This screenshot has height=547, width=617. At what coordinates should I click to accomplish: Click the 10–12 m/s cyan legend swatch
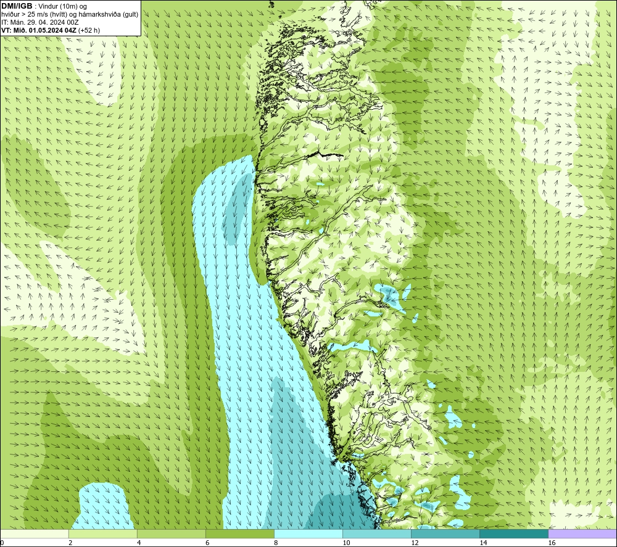point(377,534)
